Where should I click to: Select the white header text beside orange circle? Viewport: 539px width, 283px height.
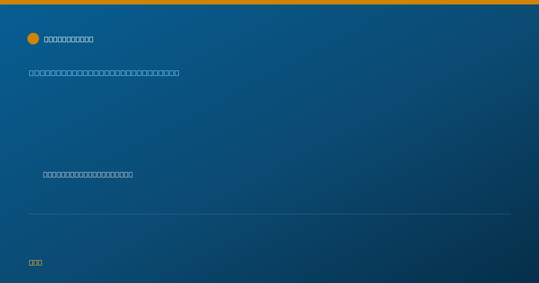[x=69, y=39]
